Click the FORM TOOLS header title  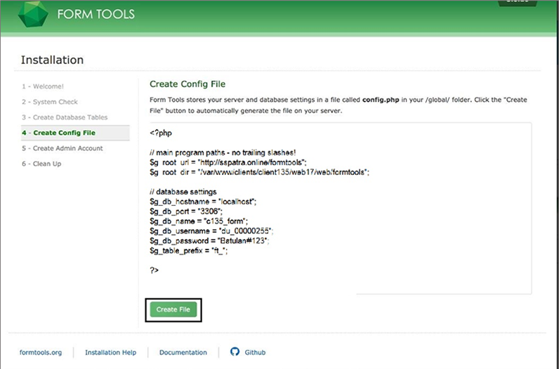[96, 14]
